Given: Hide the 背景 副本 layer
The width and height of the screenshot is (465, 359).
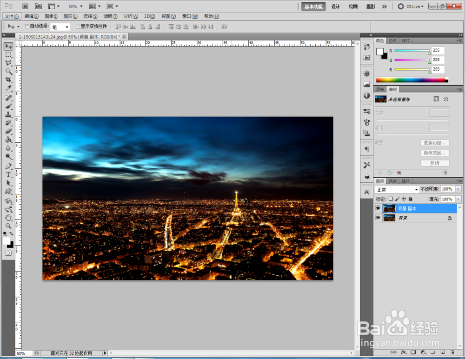Looking at the screenshot, I should point(378,208).
